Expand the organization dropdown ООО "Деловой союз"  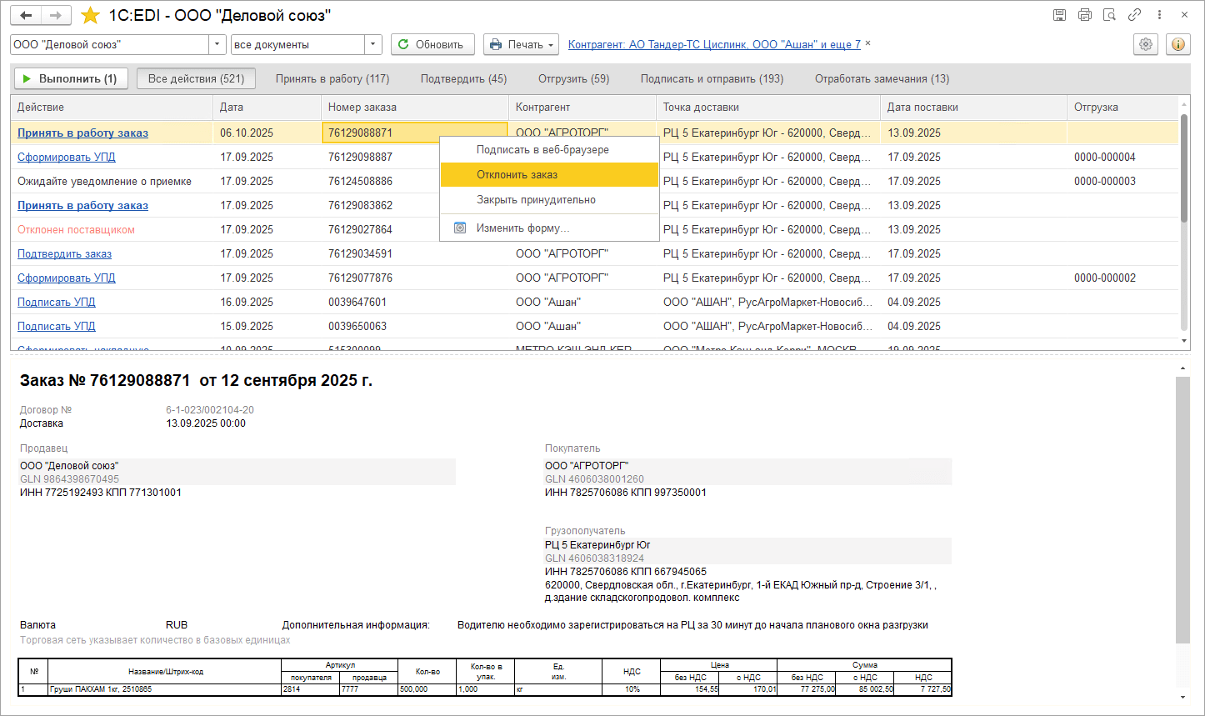pyautogui.click(x=217, y=45)
